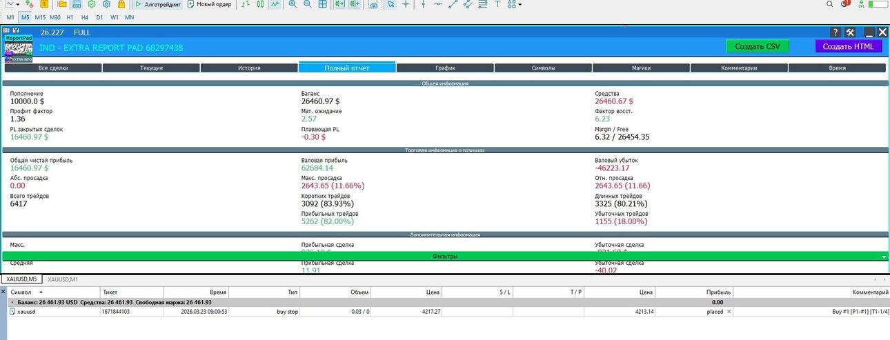The height and width of the screenshot is (340, 890).
Task: Open Все сделки tab
Action: click(52, 68)
